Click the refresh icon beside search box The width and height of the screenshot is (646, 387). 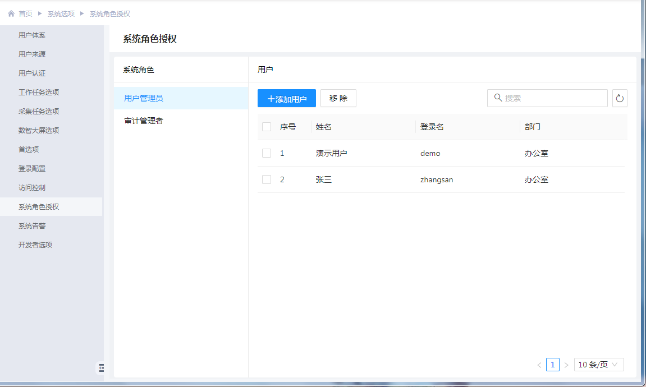[620, 98]
